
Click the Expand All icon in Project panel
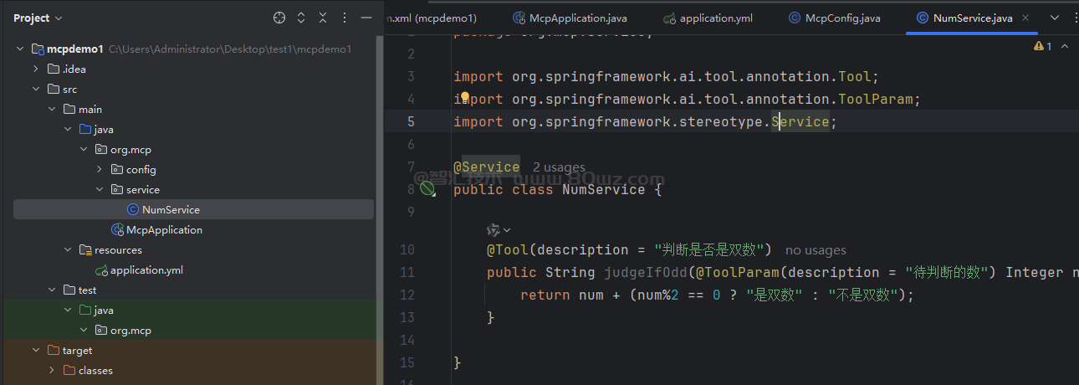(x=301, y=18)
